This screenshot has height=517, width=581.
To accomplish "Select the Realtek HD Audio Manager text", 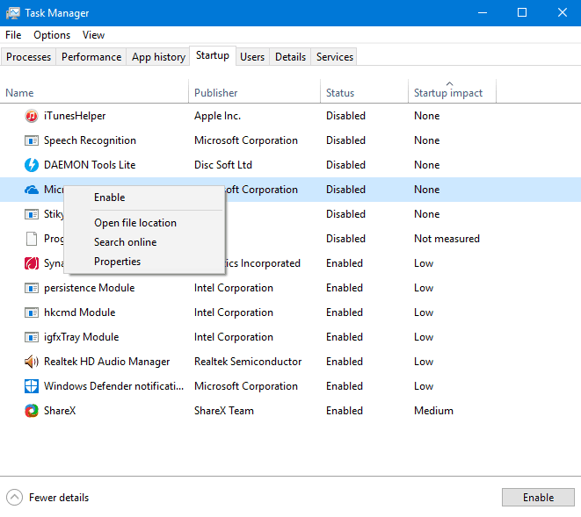I will pos(106,362).
